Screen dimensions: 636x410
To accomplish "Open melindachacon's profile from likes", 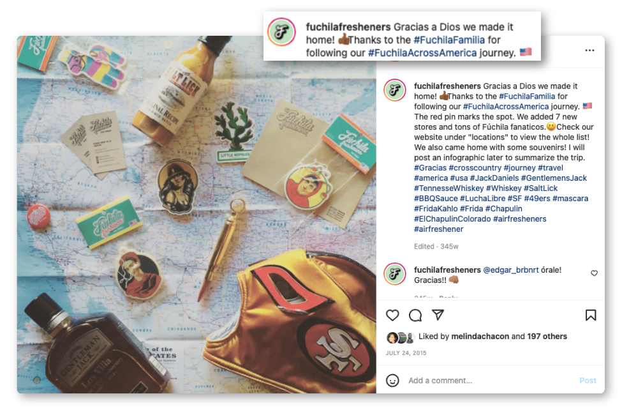I will (480, 336).
